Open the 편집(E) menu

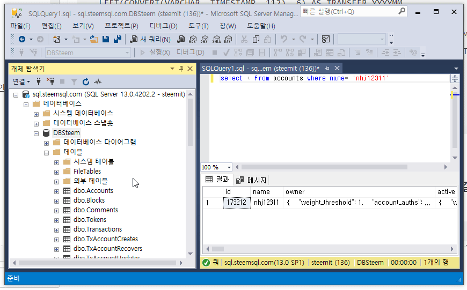point(52,26)
